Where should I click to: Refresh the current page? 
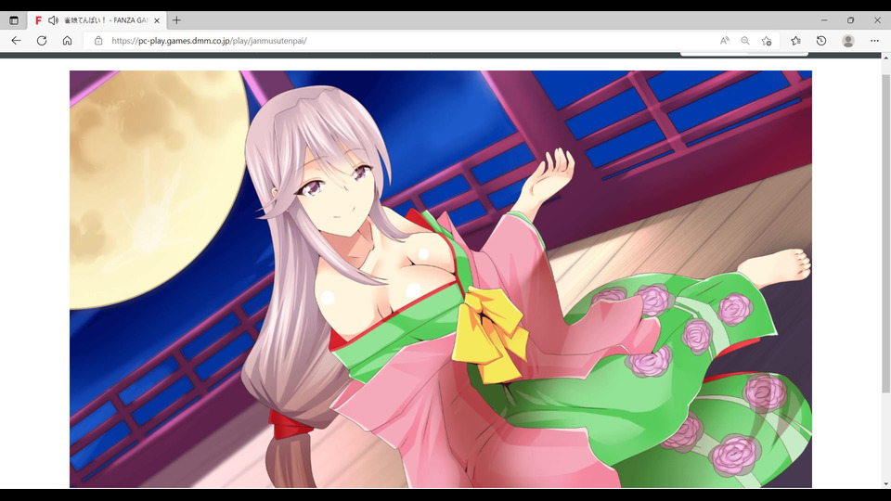click(x=42, y=41)
